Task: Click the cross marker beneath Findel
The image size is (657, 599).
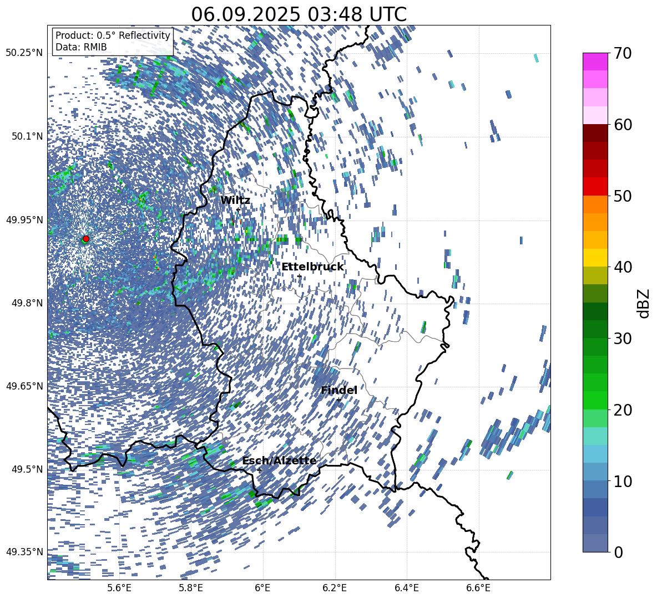Action: click(x=338, y=400)
